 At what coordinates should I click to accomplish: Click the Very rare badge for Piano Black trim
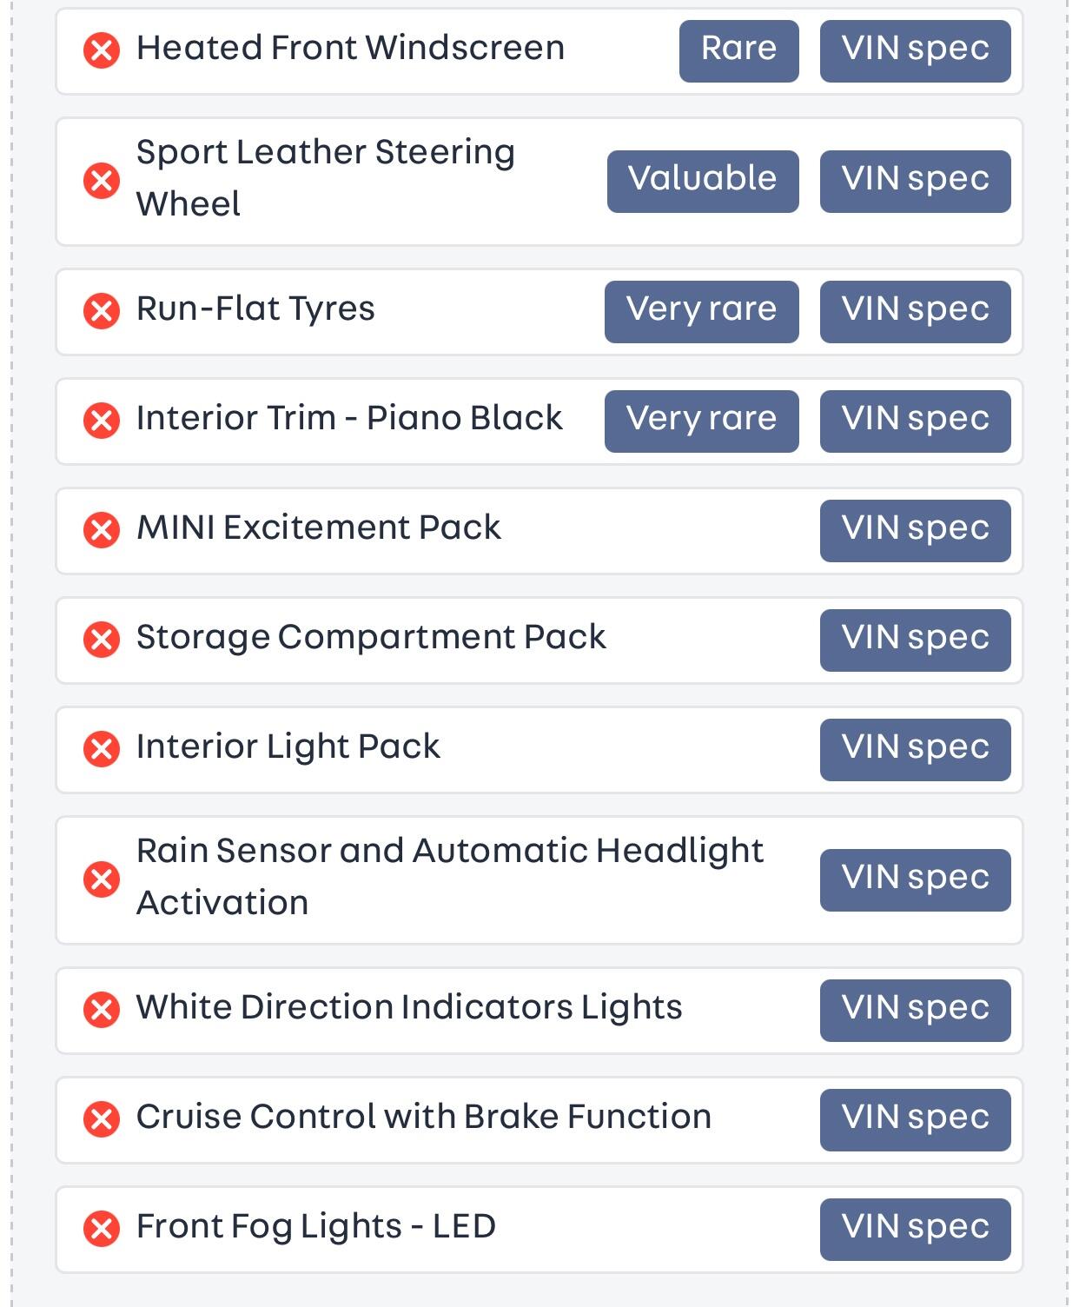click(x=701, y=421)
